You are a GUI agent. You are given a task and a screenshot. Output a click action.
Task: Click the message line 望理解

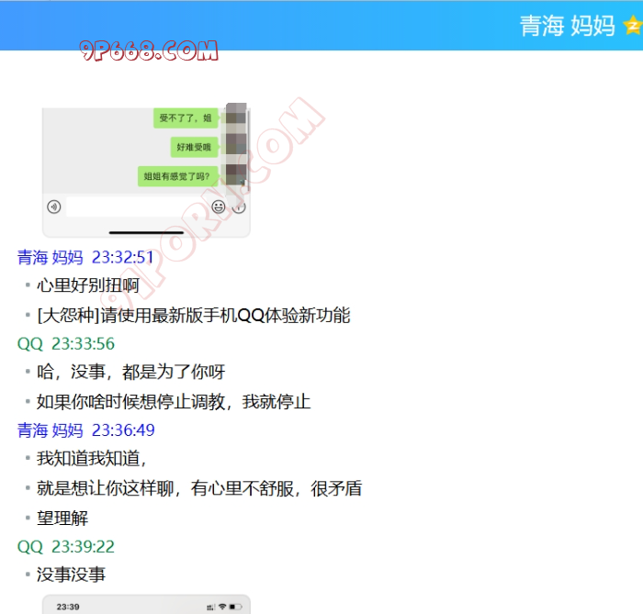coord(62,518)
